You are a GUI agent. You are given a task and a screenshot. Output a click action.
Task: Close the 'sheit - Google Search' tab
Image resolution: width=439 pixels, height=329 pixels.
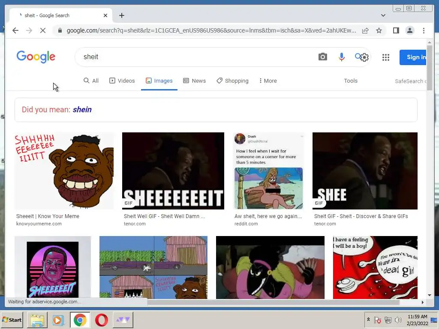pyautogui.click(x=105, y=15)
